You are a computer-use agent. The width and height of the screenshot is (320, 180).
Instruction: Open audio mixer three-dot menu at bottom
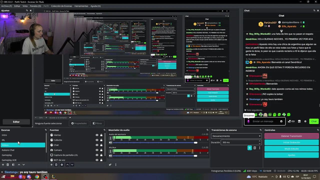pos(116,165)
